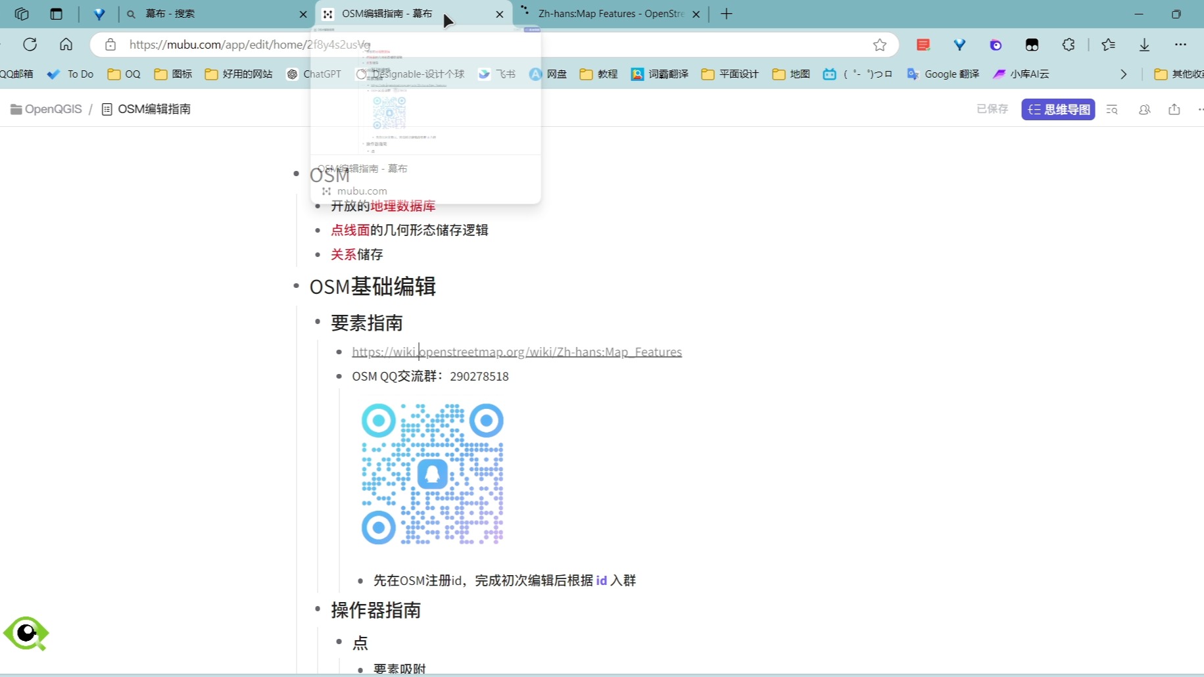
Task: Open the collaborators icon in Mubu header
Action: (1145, 110)
